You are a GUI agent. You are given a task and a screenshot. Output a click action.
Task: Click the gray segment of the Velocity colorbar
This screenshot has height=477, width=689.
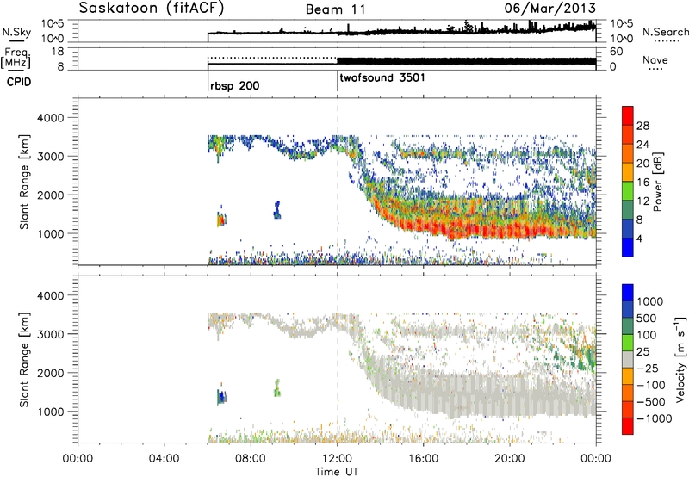pos(628,359)
